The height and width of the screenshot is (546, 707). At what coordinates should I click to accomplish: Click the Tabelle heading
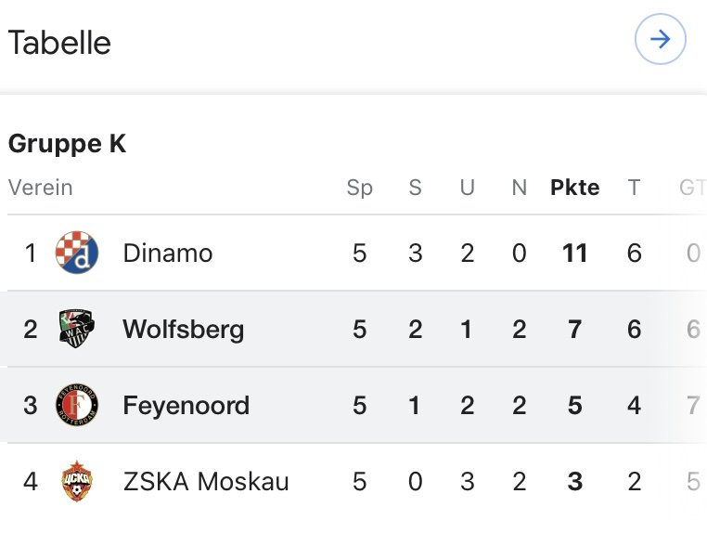(x=59, y=43)
